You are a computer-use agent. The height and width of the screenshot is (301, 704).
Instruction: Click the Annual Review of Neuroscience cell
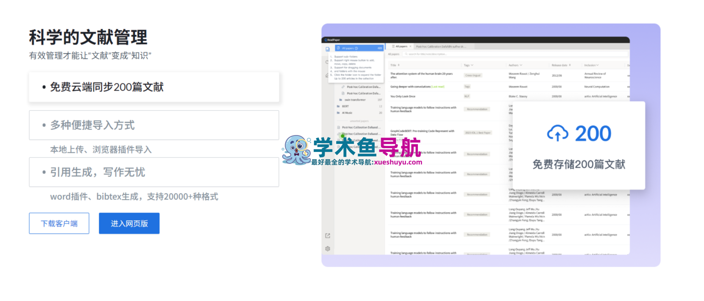coord(595,75)
